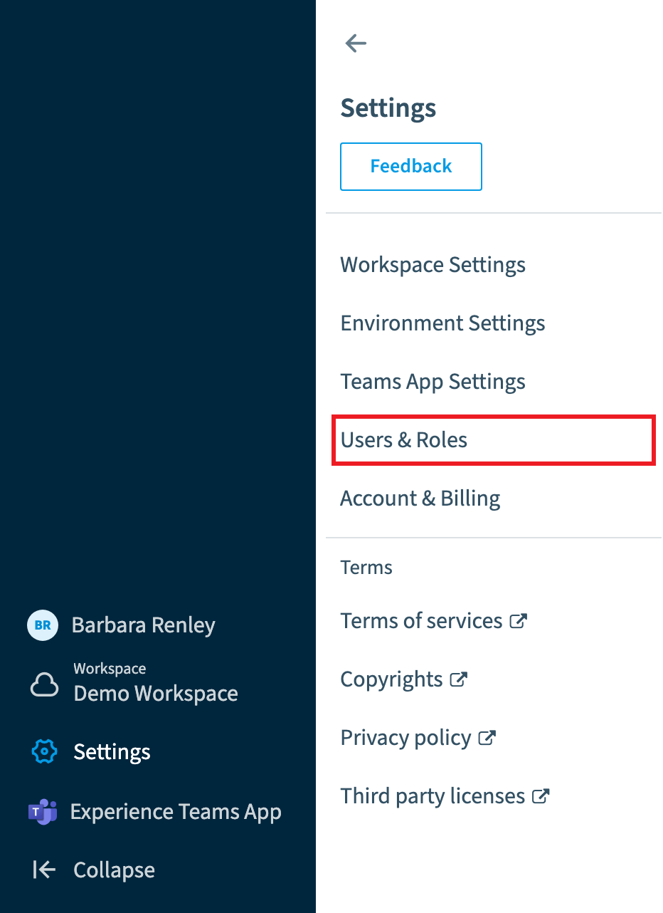Image resolution: width=663 pixels, height=913 pixels.
Task: Click the BR user avatar
Action: tap(43, 625)
